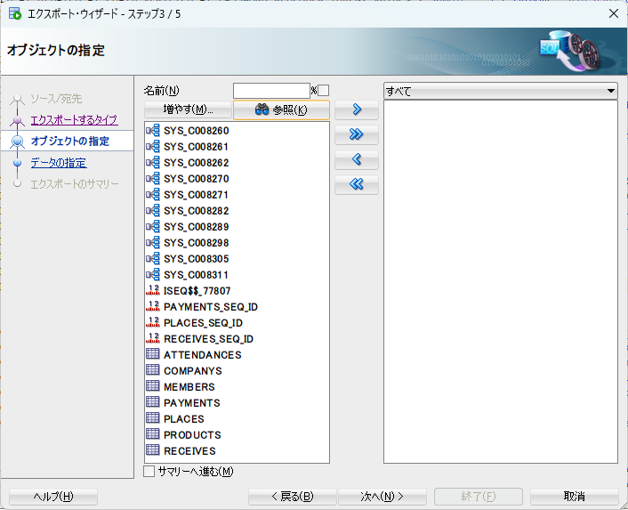Click the single right arrow move button
This screenshot has height=510, width=628.
pyautogui.click(x=357, y=110)
